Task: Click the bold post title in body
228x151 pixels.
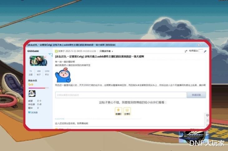Action: tap(99, 57)
